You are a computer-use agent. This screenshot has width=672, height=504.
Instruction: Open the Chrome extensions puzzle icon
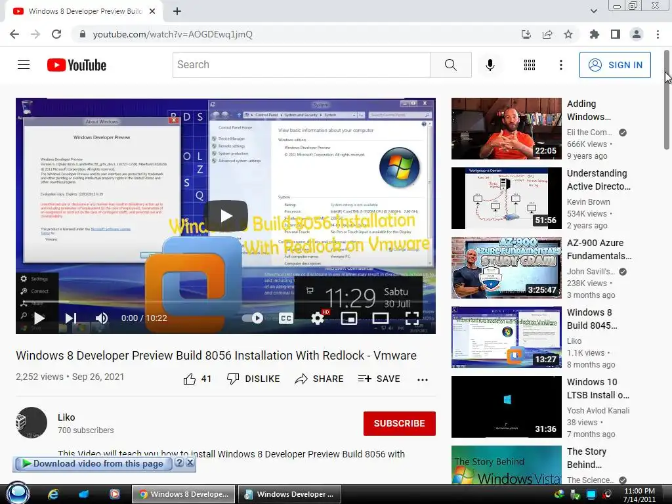coord(595,34)
